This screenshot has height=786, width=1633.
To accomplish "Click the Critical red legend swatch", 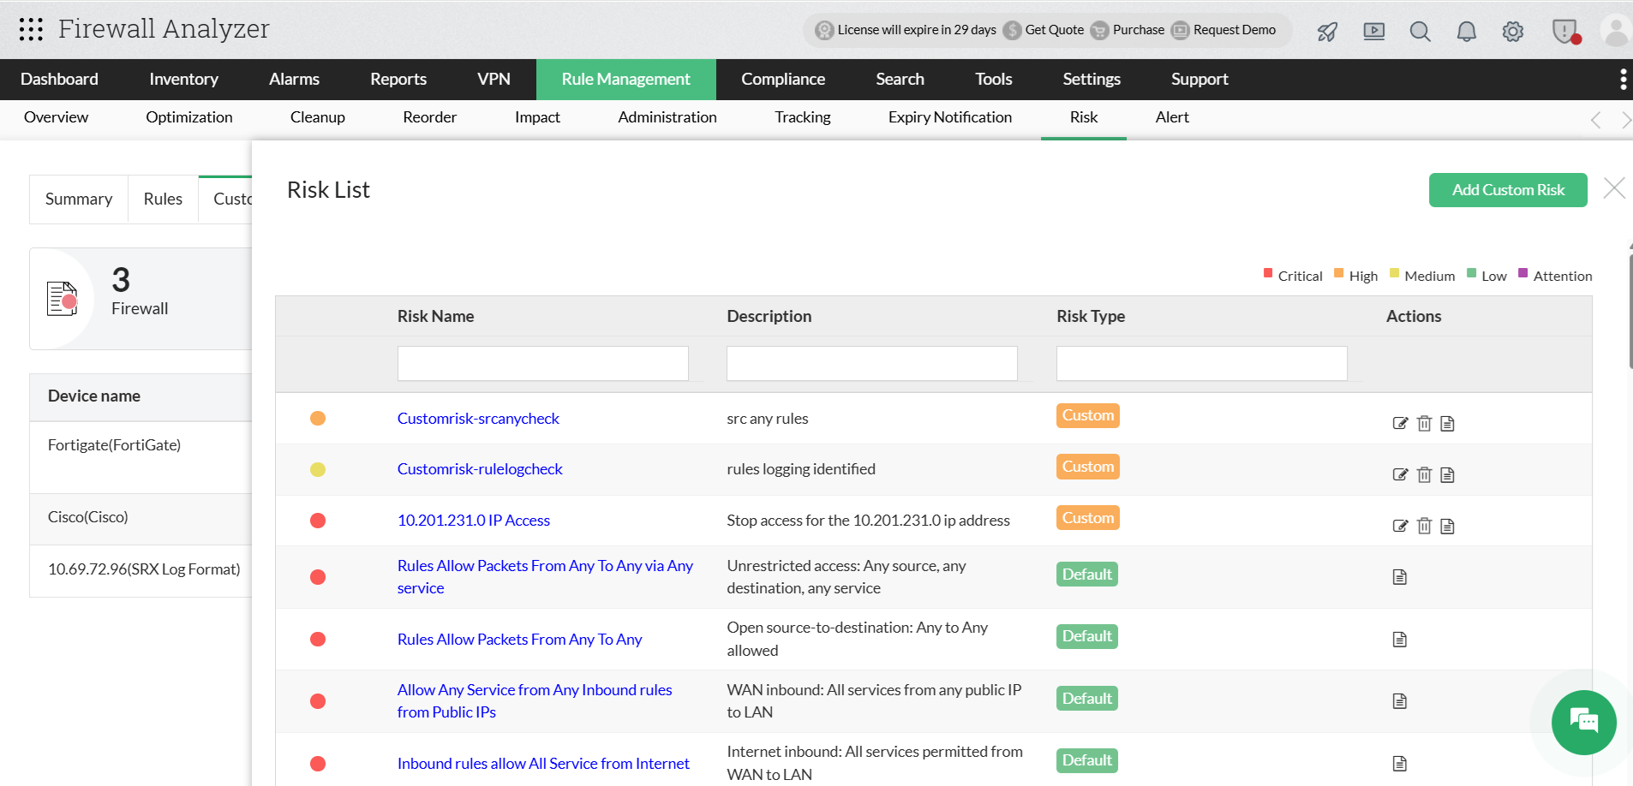I will point(1268,273).
